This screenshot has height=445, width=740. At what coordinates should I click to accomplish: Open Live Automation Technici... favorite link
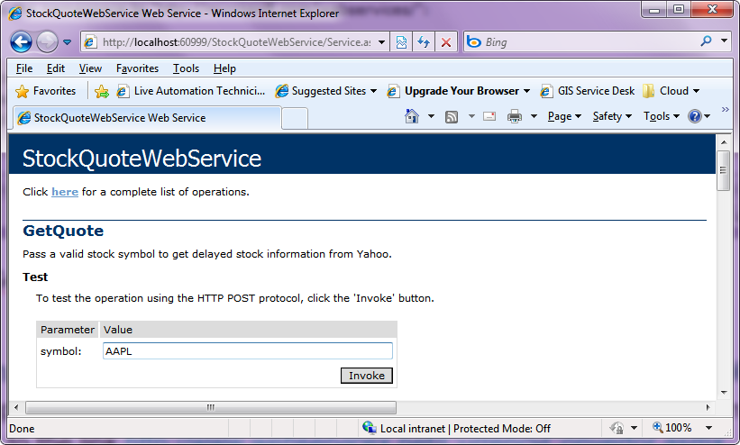[x=191, y=91]
